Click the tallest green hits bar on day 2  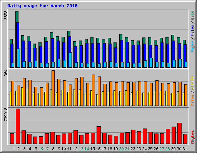tap(17, 16)
